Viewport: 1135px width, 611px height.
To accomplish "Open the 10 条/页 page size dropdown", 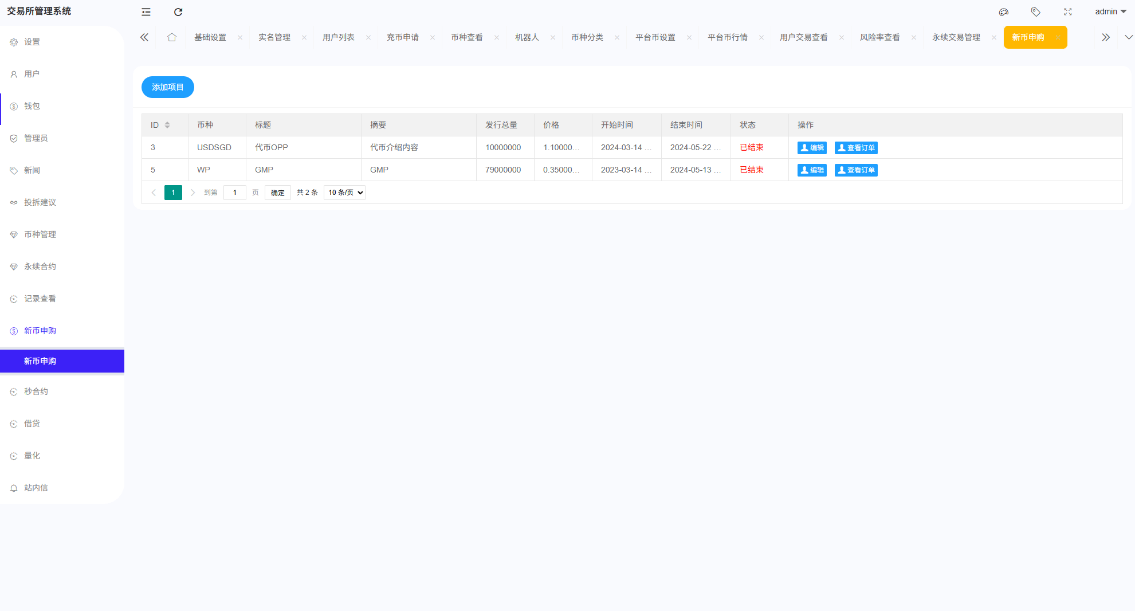I will tap(344, 193).
